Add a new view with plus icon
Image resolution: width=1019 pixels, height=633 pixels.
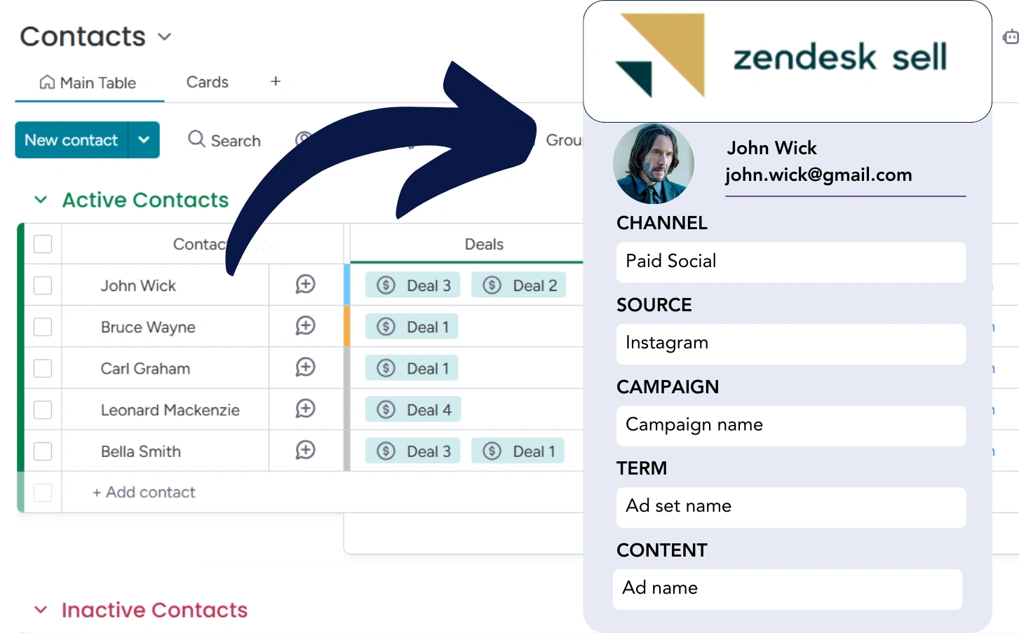(x=276, y=81)
